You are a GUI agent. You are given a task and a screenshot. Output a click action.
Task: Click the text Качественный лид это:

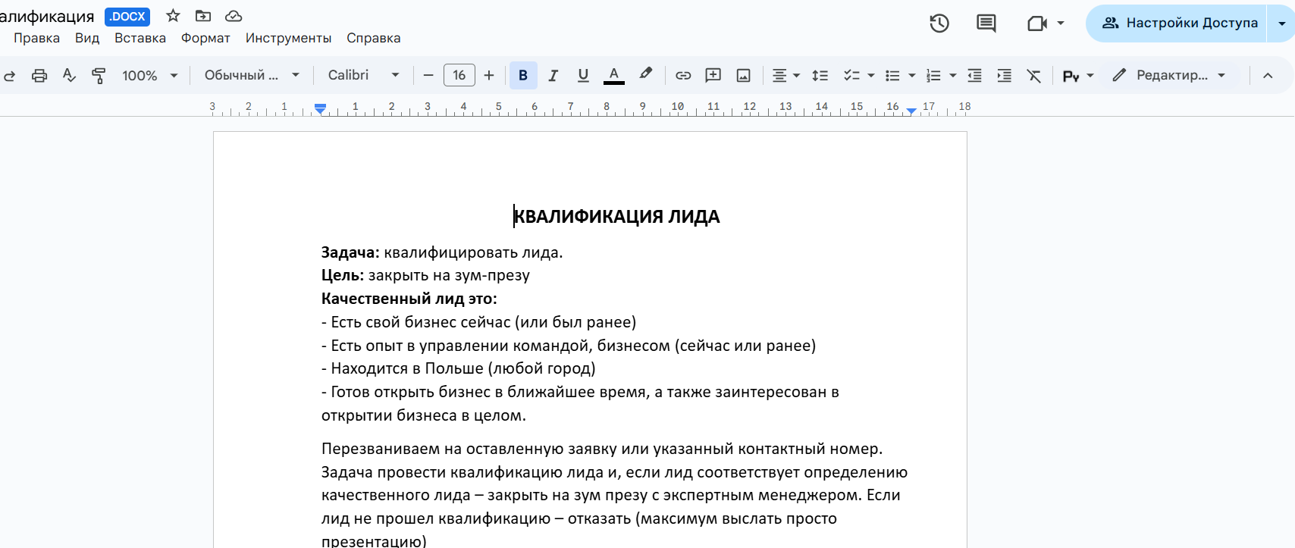[x=409, y=299]
